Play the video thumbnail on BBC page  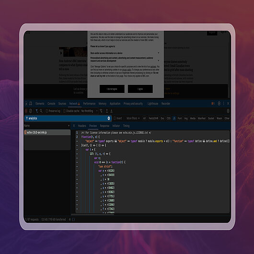pos(61,53)
